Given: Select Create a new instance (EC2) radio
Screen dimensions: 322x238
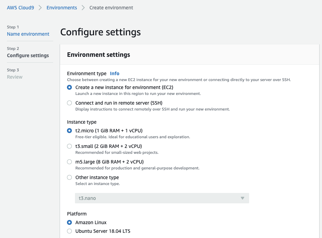Looking at the screenshot, I should (x=69, y=87).
